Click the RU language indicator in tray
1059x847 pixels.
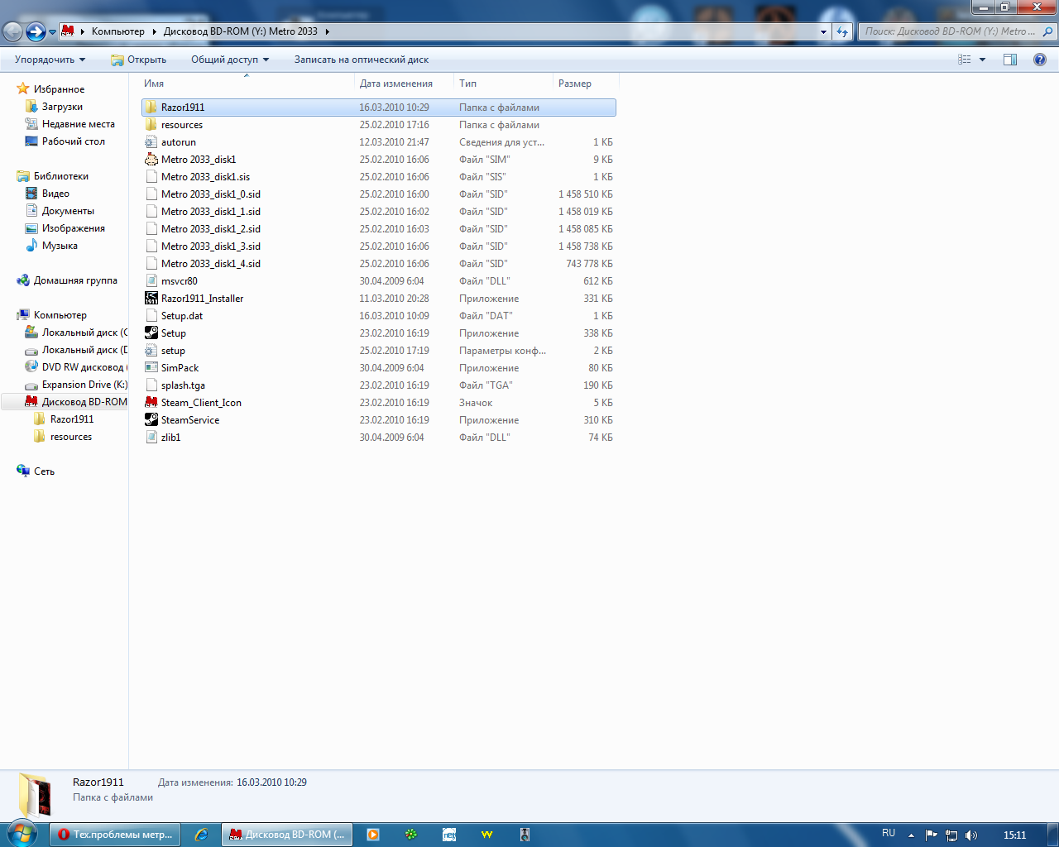click(x=889, y=834)
